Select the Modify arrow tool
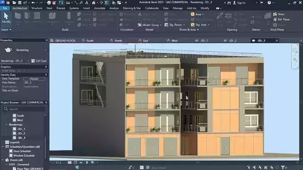The image size is (303, 170). (x=6, y=18)
